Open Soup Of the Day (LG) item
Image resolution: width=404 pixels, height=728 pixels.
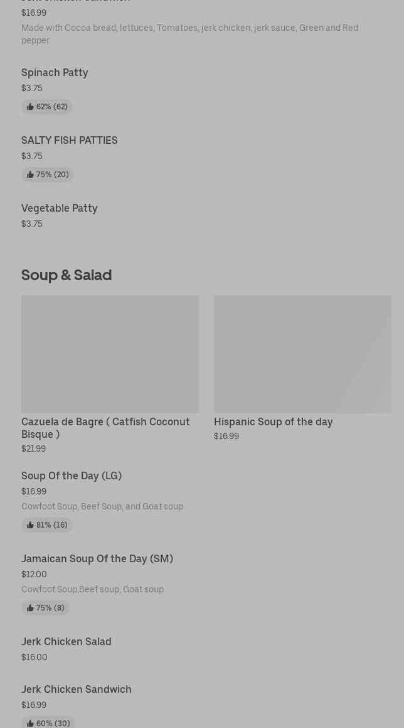coord(72,476)
